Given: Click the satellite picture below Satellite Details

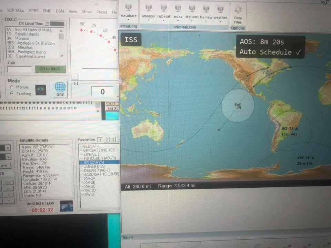Looking at the screenshot, I should pos(66,206).
